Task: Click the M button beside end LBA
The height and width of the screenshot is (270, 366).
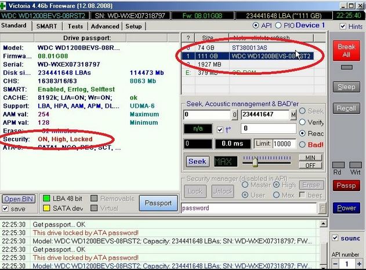Action: coord(293,115)
